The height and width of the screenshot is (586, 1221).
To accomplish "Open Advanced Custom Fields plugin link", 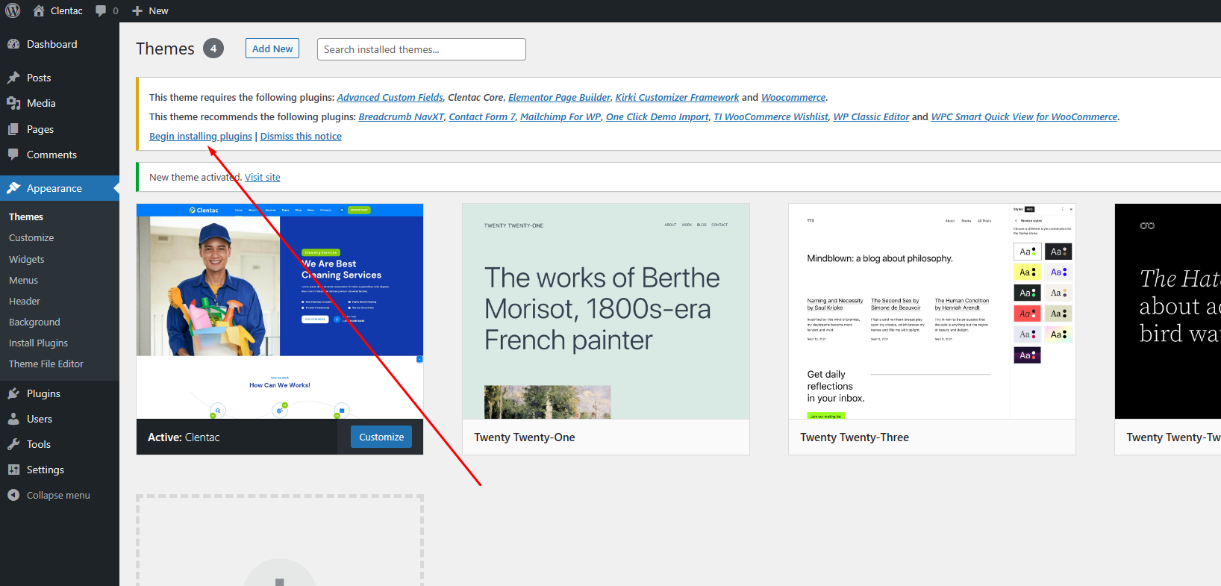I will pyautogui.click(x=390, y=97).
